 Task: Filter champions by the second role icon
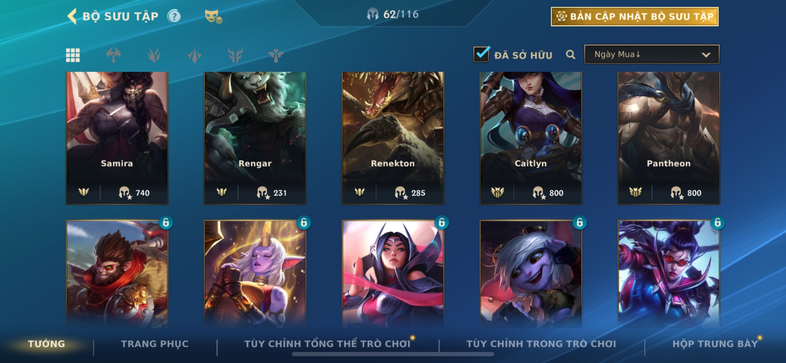[x=154, y=55]
